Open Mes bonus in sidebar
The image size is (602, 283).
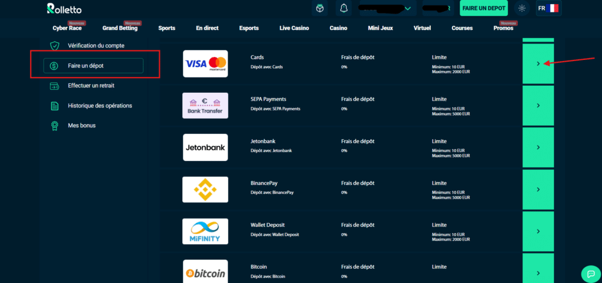(82, 126)
